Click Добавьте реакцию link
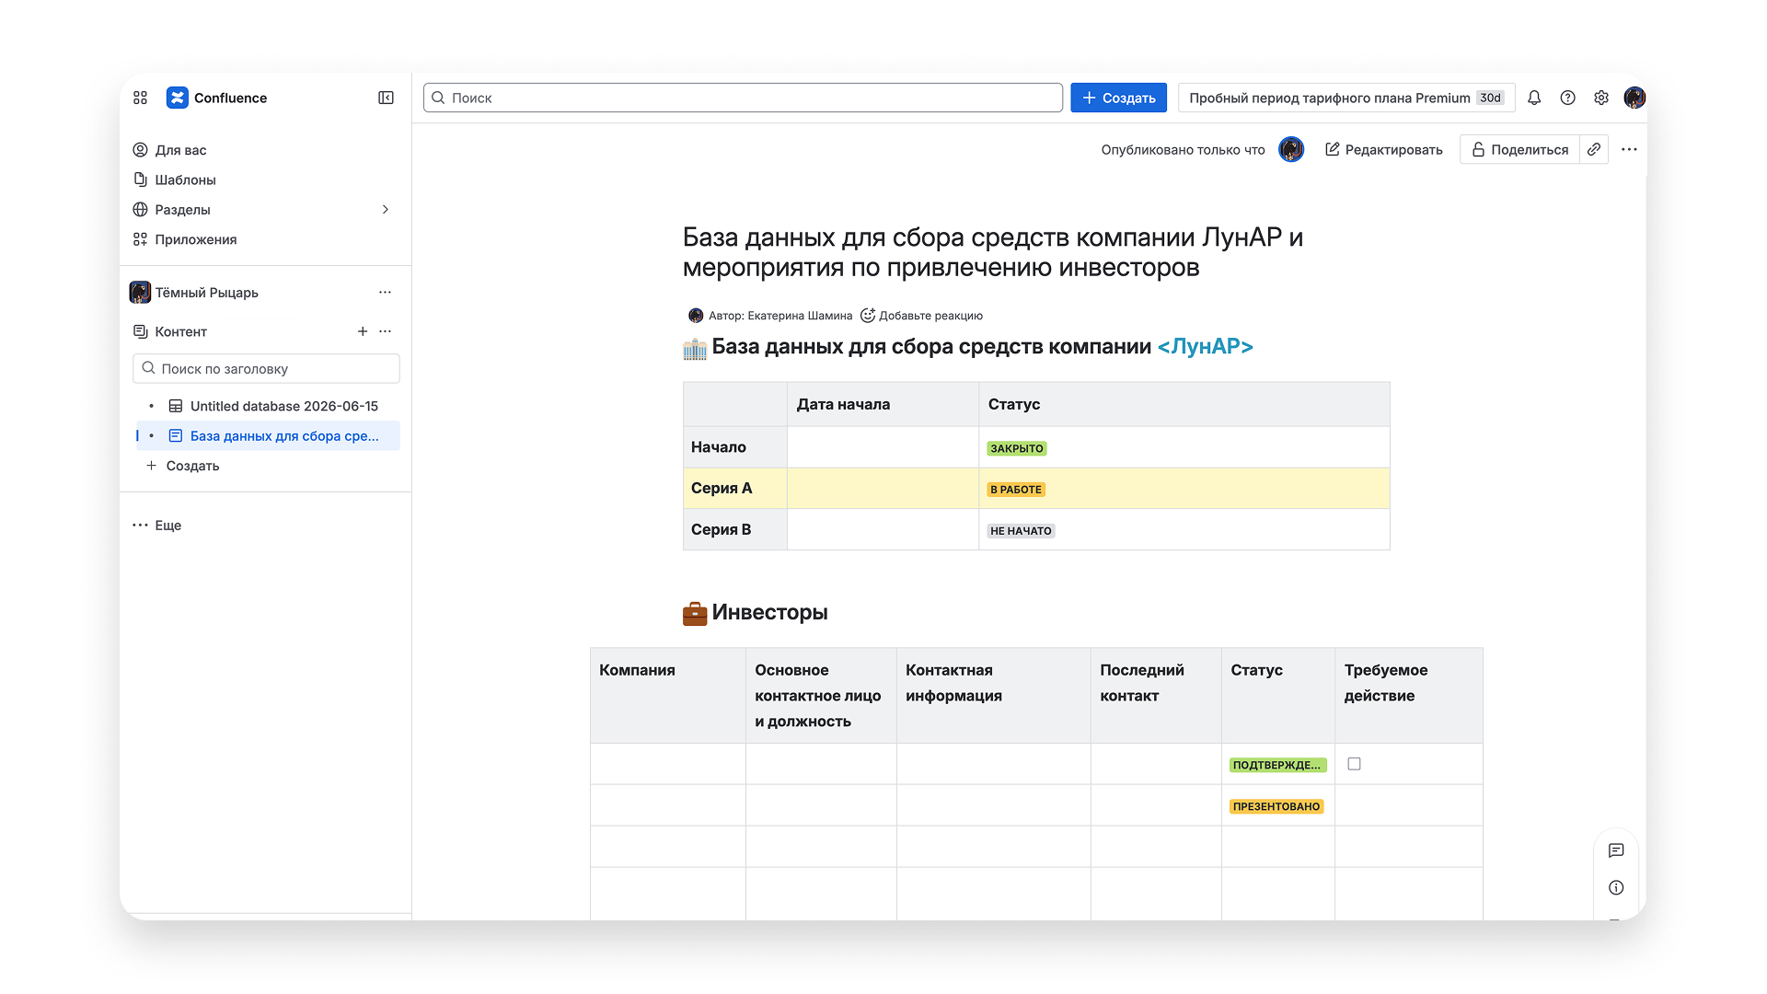This screenshot has width=1767, height=994. (x=930, y=316)
